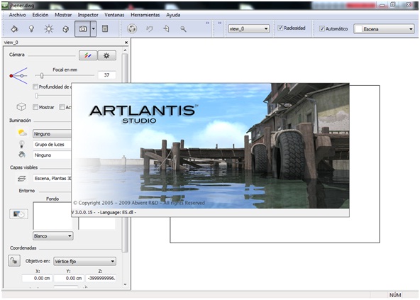Open the Escena dropdown
This screenshot has width=420, height=300.
[x=384, y=29]
